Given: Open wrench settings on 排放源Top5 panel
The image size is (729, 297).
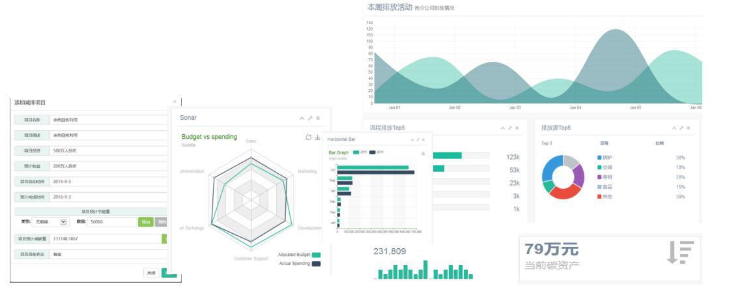Looking at the screenshot, I should coord(681,128).
